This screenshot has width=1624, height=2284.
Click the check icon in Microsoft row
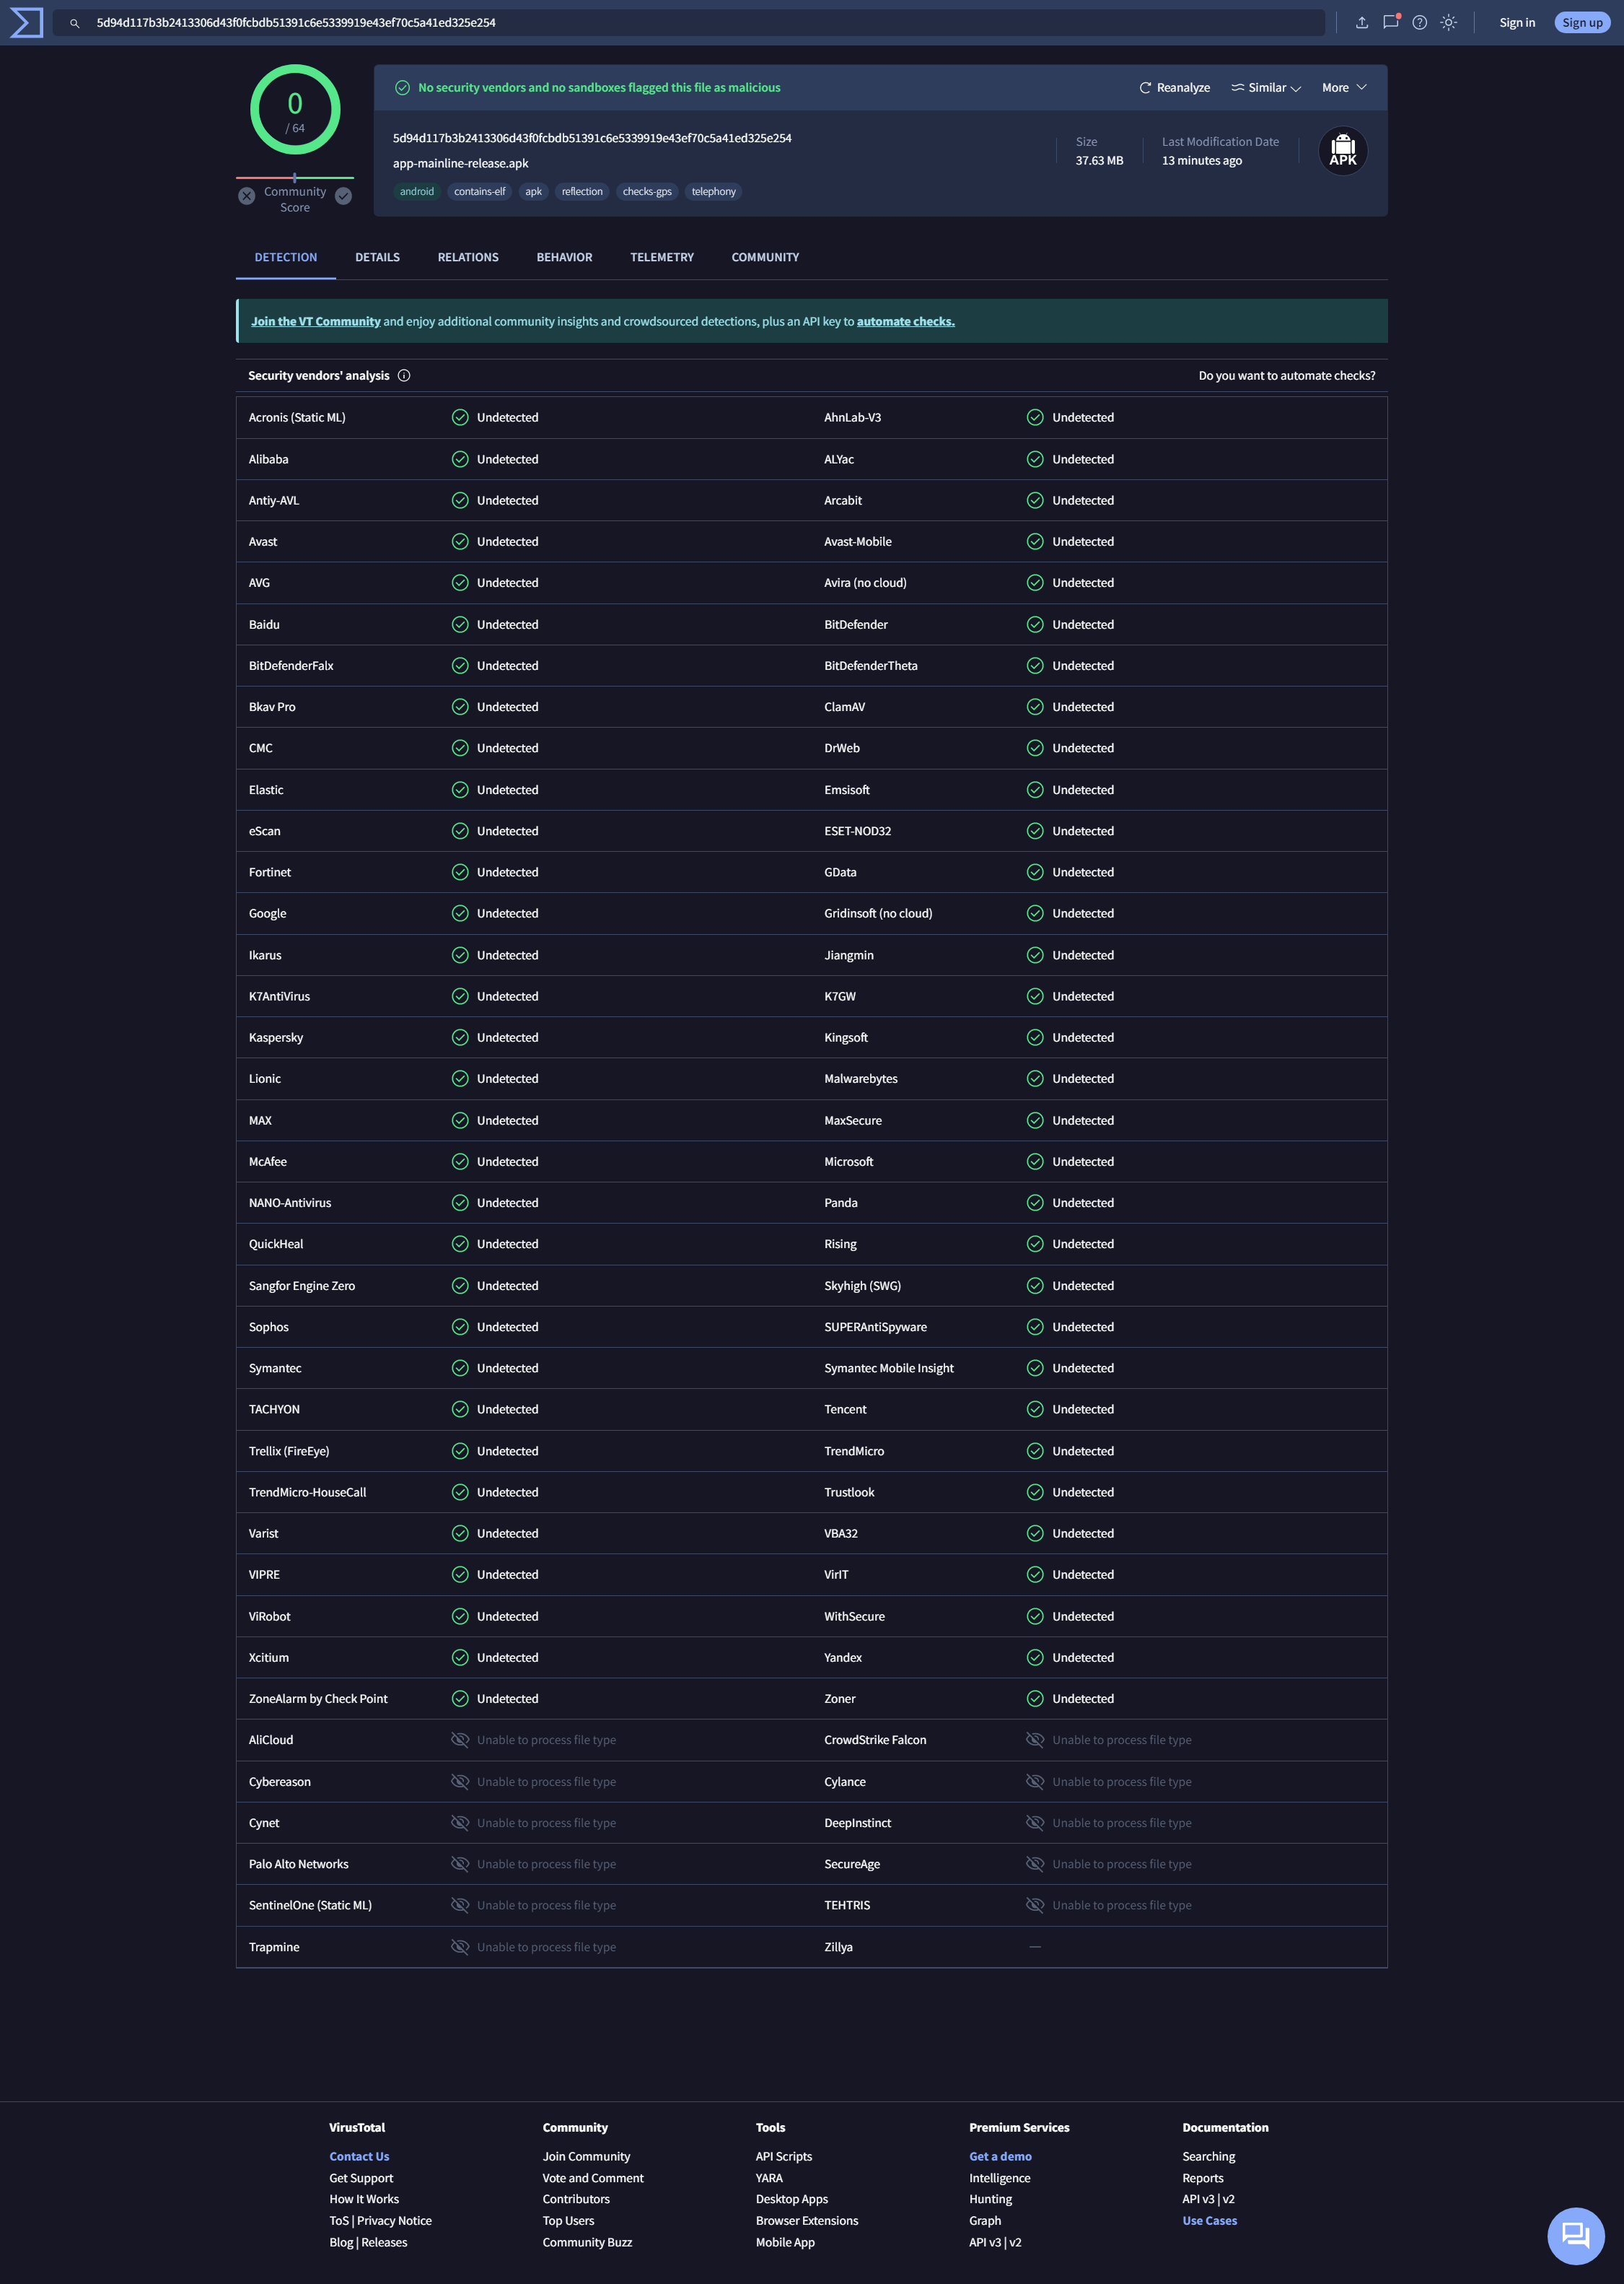click(1035, 1161)
